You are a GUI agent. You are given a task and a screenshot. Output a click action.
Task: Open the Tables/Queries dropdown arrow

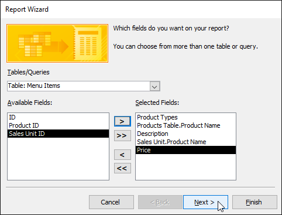(154, 86)
